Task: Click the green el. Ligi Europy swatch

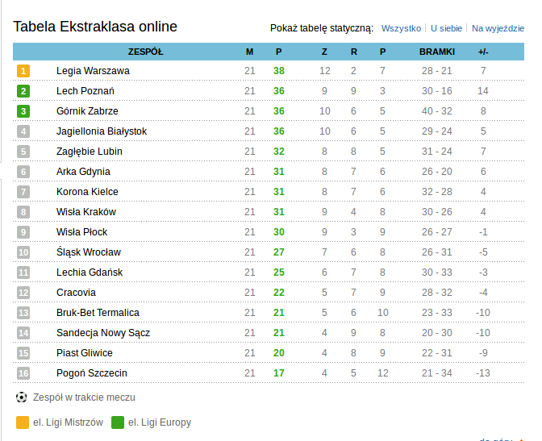Action: tap(118, 422)
